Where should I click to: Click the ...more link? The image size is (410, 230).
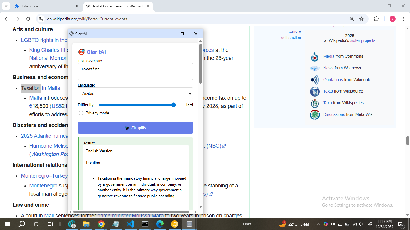click(295, 31)
